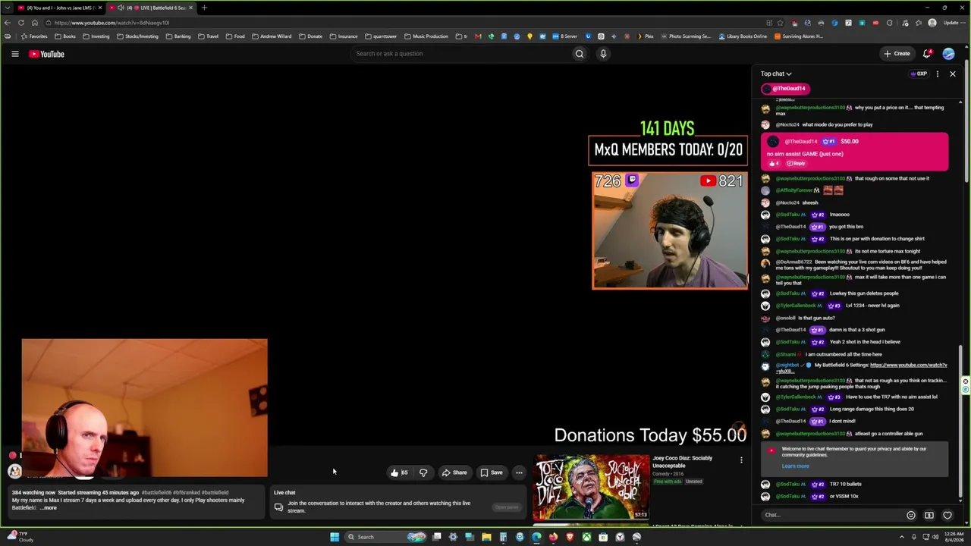Open the Banking bookmarks folder
Viewport: 971px width, 546px height.
click(x=178, y=36)
